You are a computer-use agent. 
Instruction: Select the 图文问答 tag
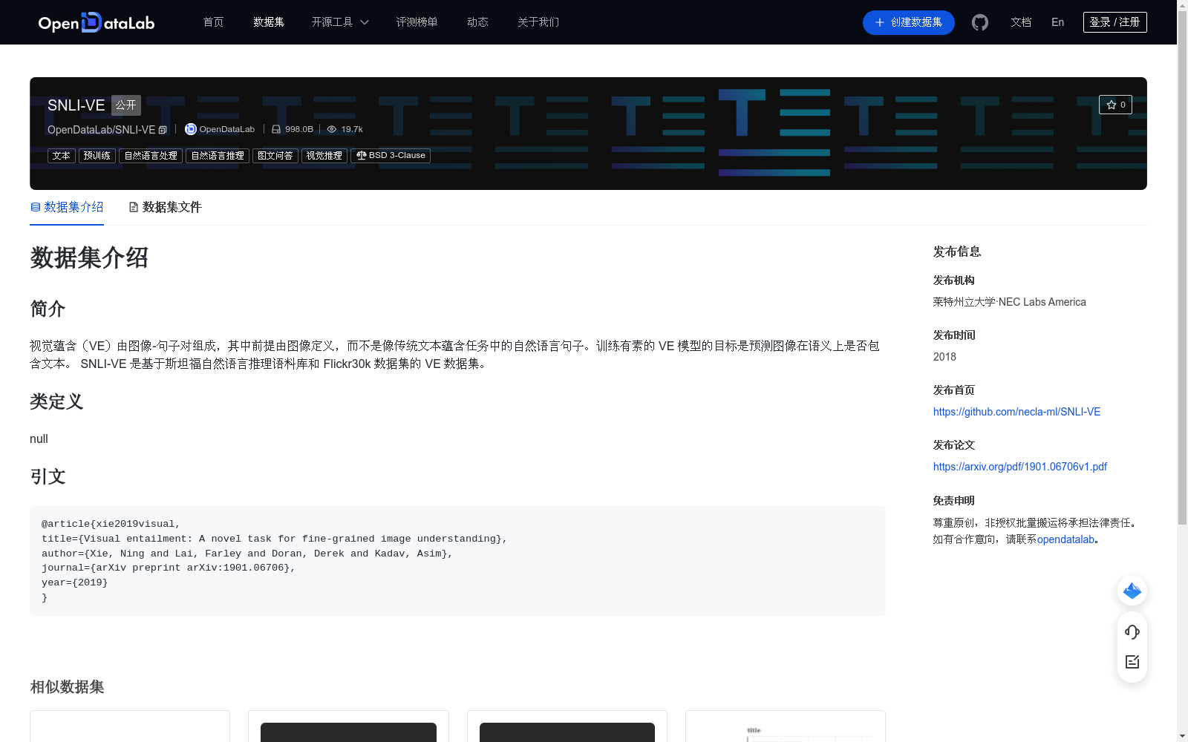[x=275, y=156]
